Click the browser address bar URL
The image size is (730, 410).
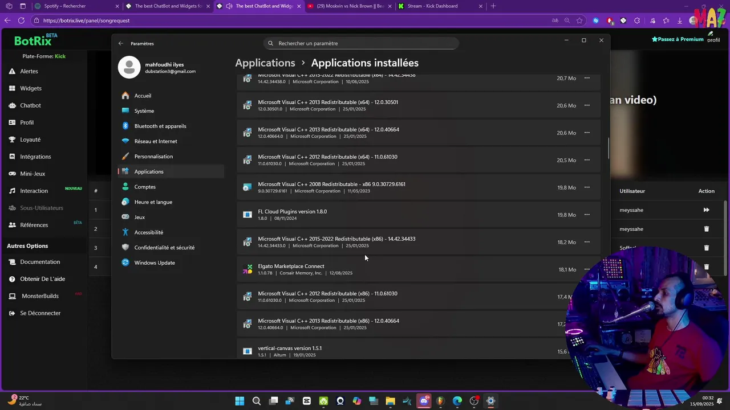click(x=86, y=20)
